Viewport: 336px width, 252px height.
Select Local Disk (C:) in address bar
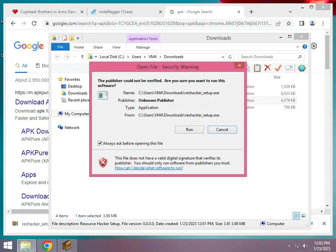112,57
